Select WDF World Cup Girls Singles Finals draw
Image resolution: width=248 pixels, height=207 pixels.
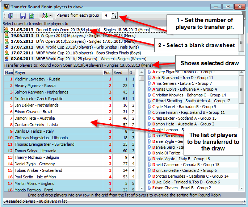pos(72,47)
